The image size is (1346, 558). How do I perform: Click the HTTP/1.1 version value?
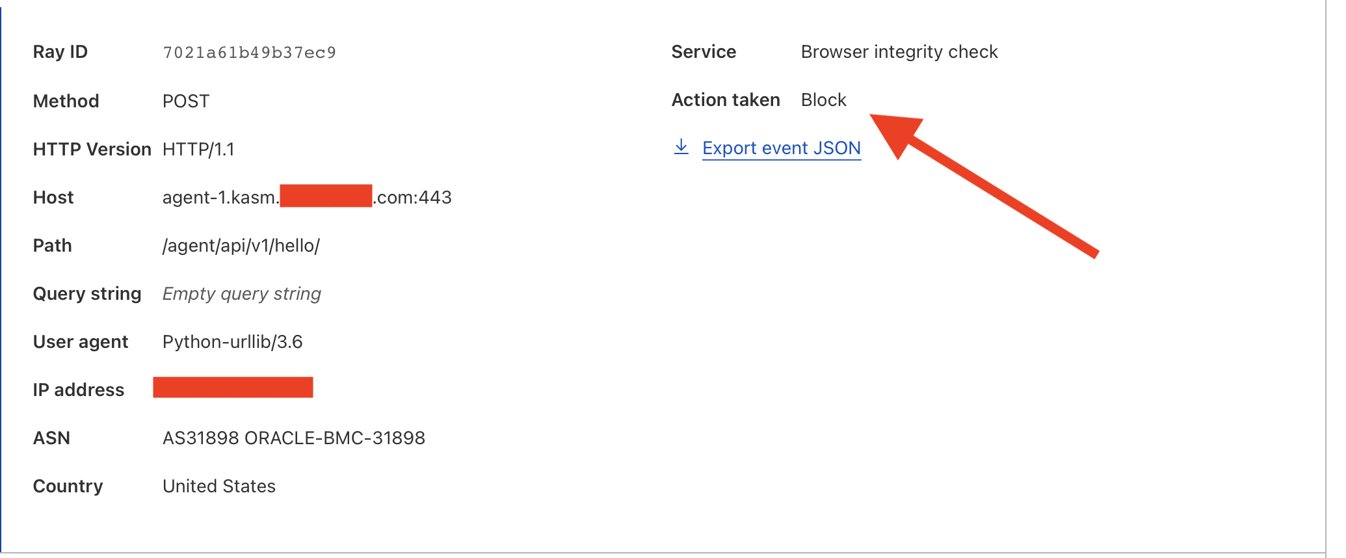coord(200,148)
